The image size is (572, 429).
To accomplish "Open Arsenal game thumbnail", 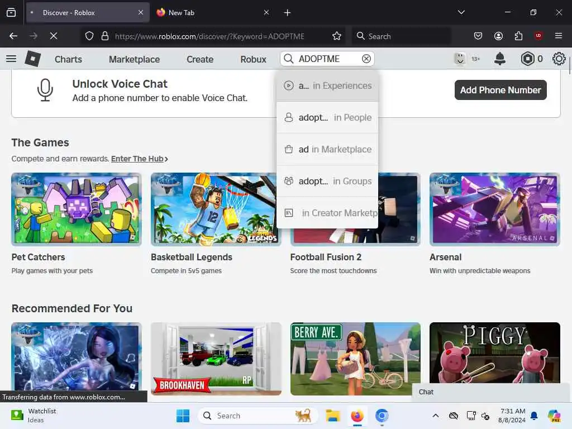I will pos(495,209).
